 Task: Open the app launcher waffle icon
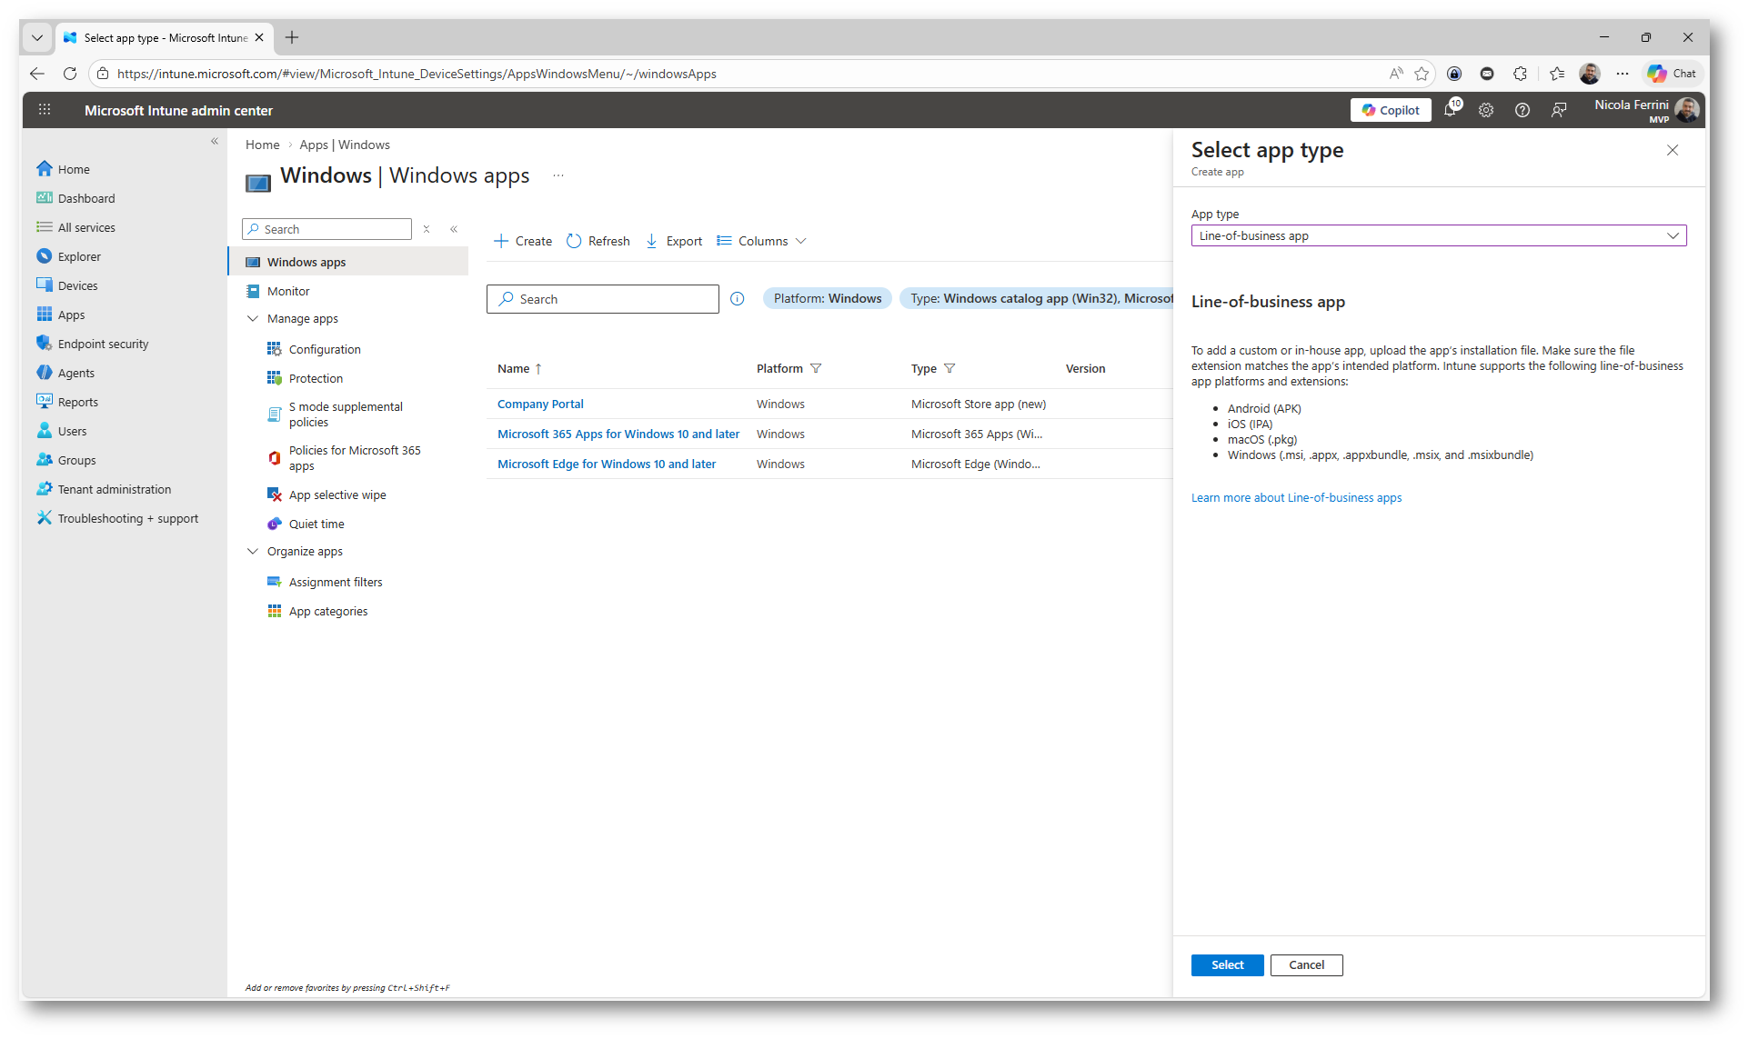[45, 110]
